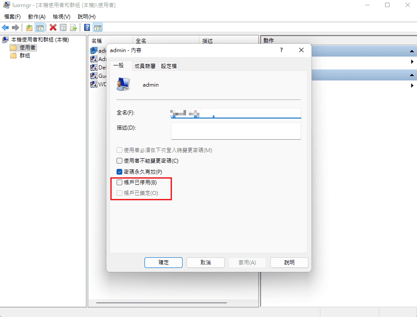Click the red X Delete icon
This screenshot has width=417, height=317.
tap(53, 27)
